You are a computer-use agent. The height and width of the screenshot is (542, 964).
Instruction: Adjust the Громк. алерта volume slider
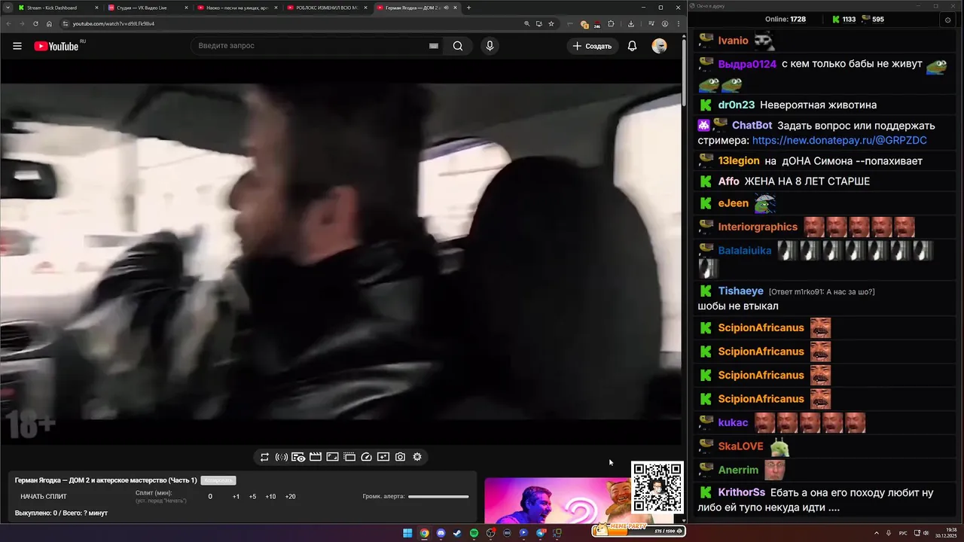438,497
